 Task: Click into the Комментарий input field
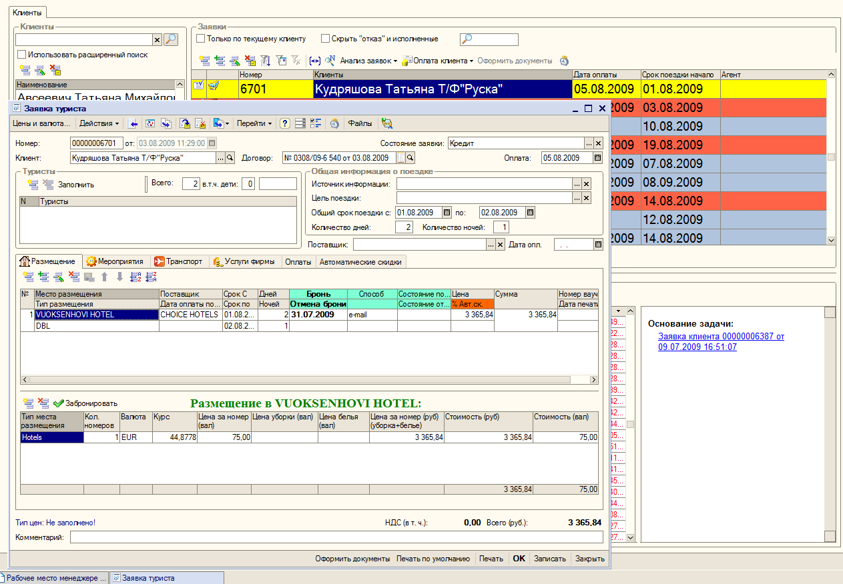[336, 537]
